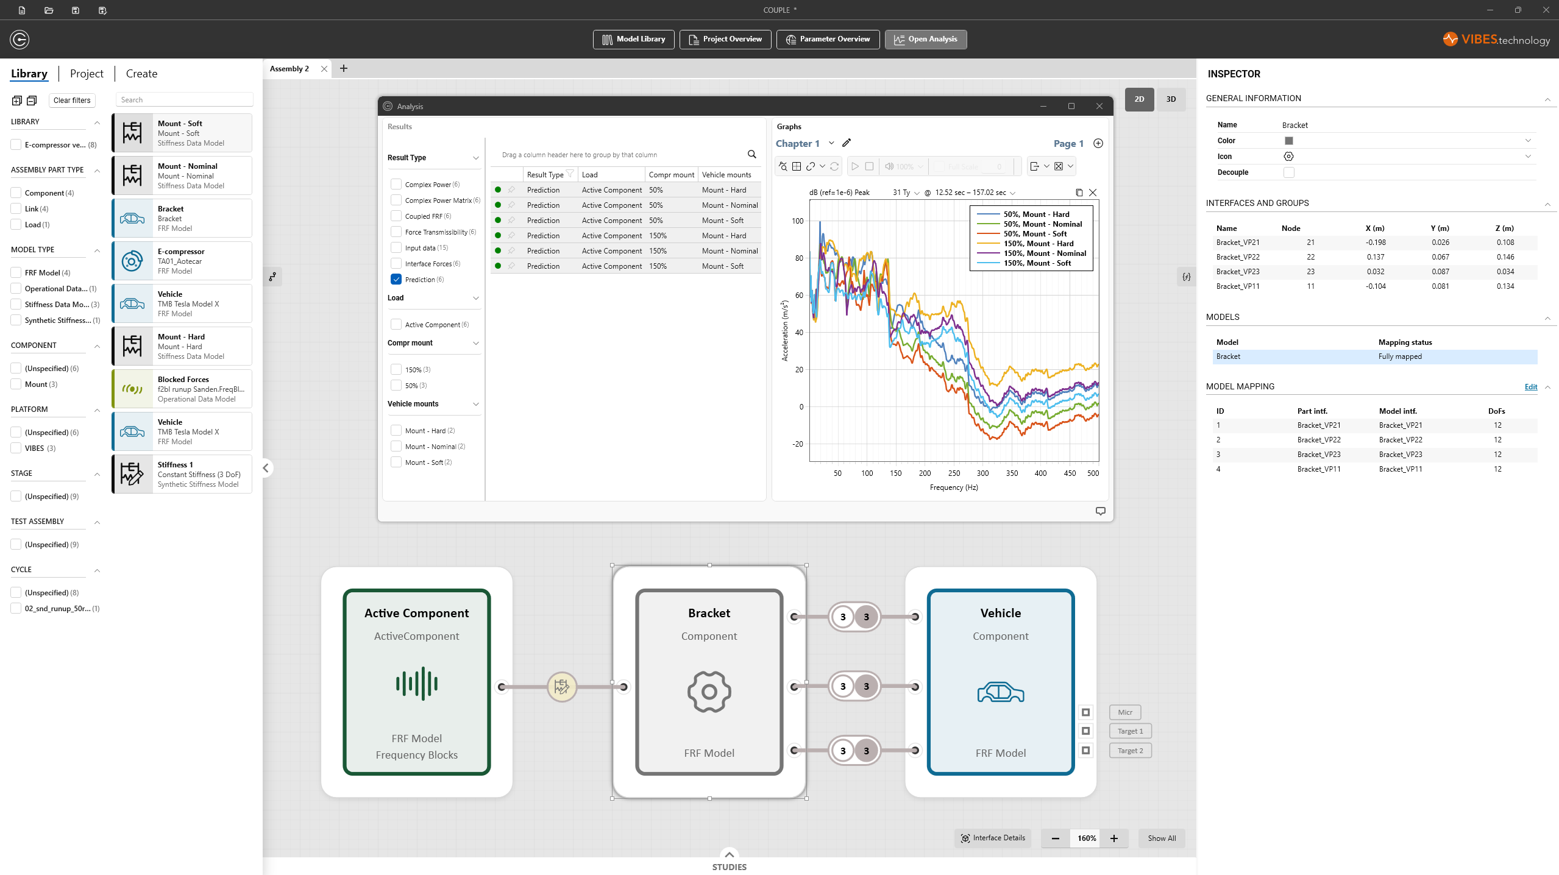Click the Parameter Overview button
Viewport: 1559px width, 875px height.
point(828,39)
